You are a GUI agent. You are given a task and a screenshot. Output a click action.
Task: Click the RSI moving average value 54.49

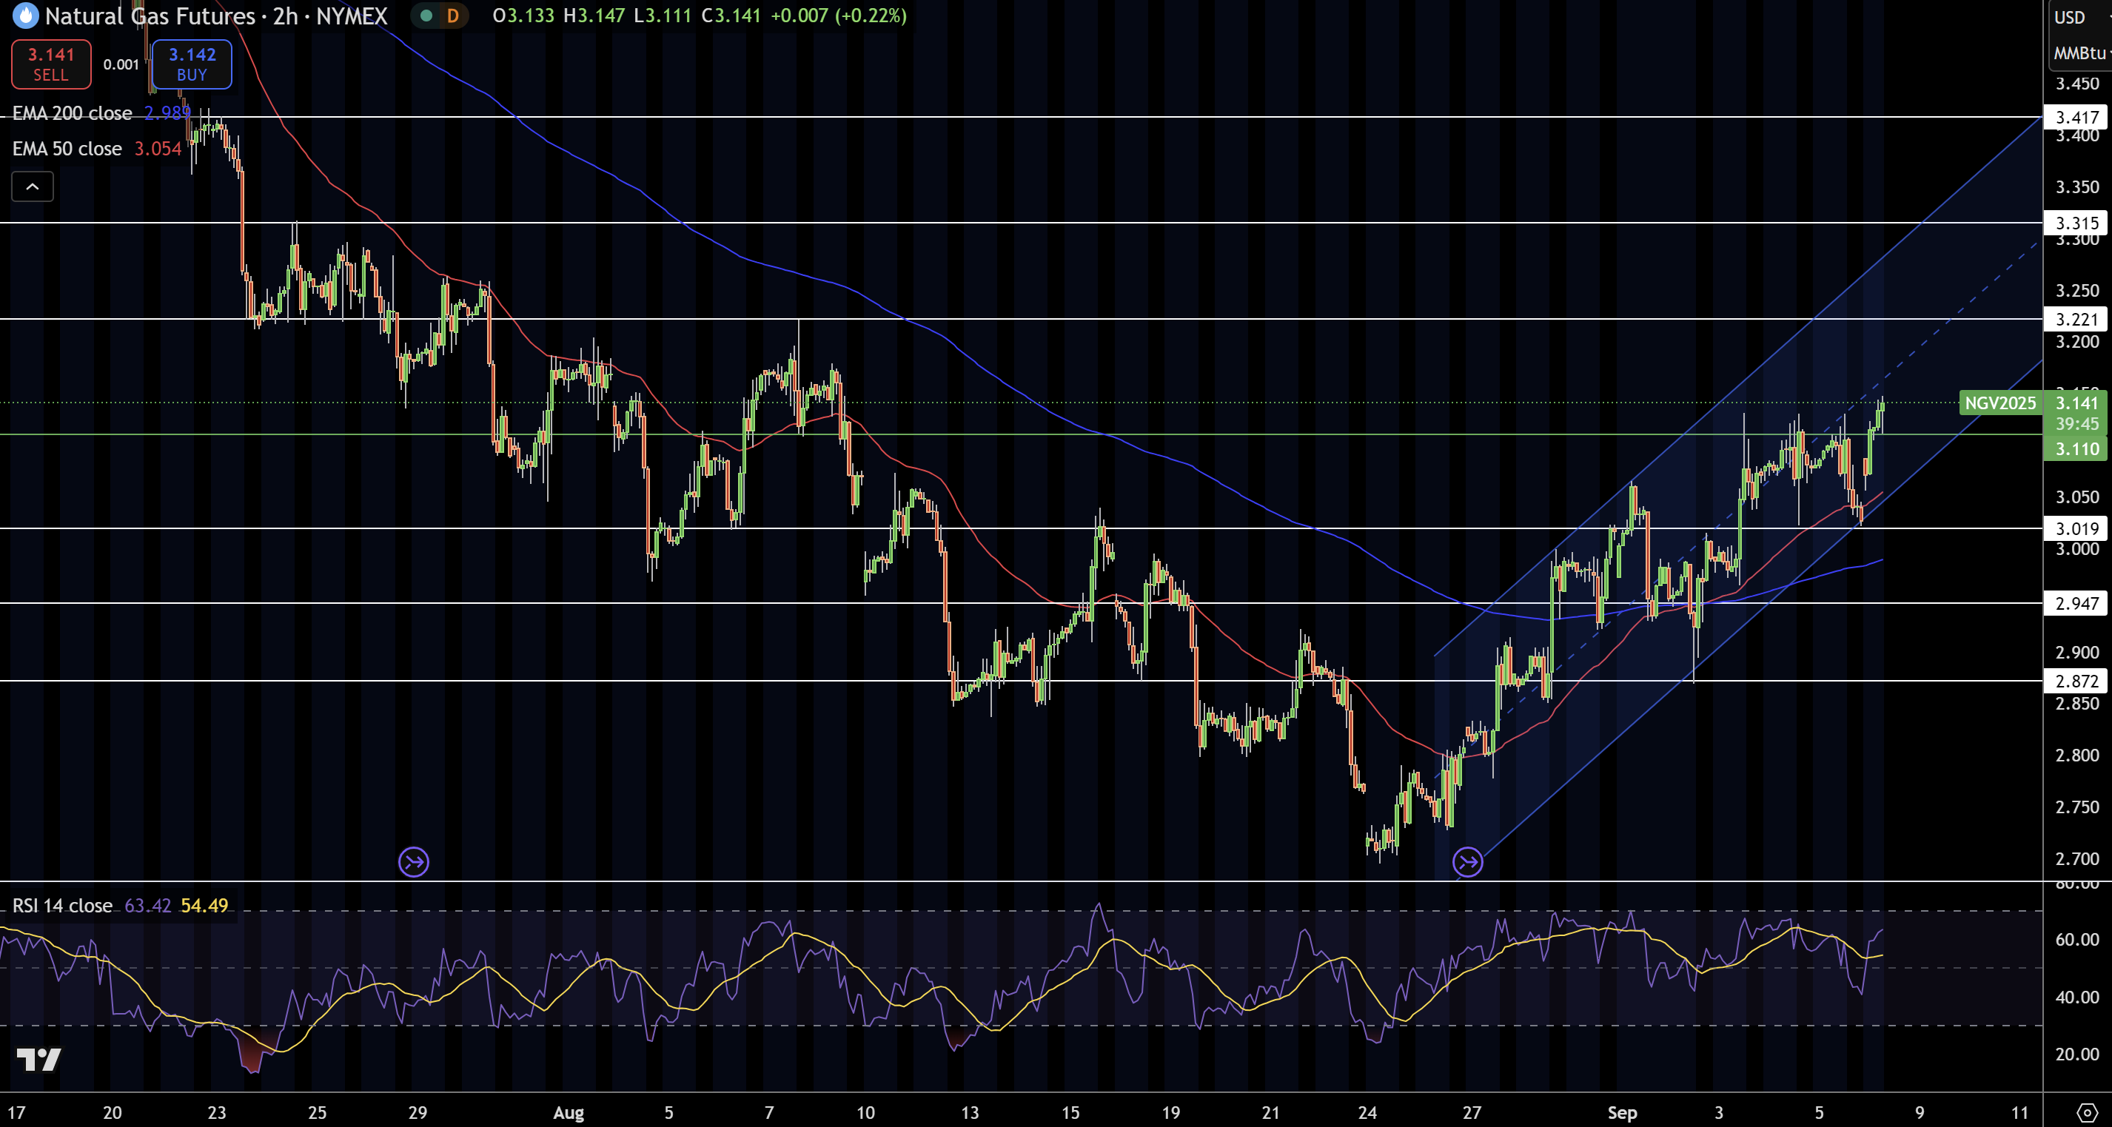204,906
